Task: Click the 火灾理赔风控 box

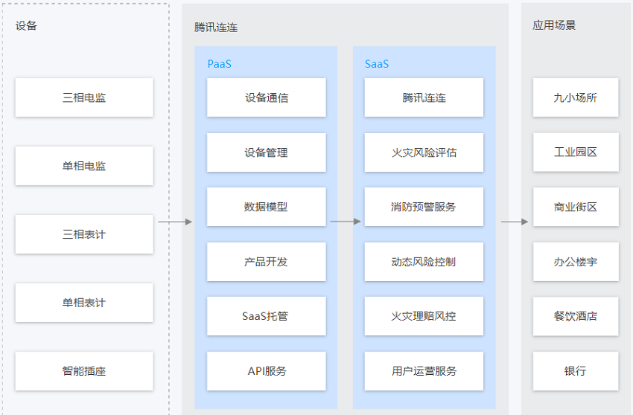Action: tap(424, 316)
